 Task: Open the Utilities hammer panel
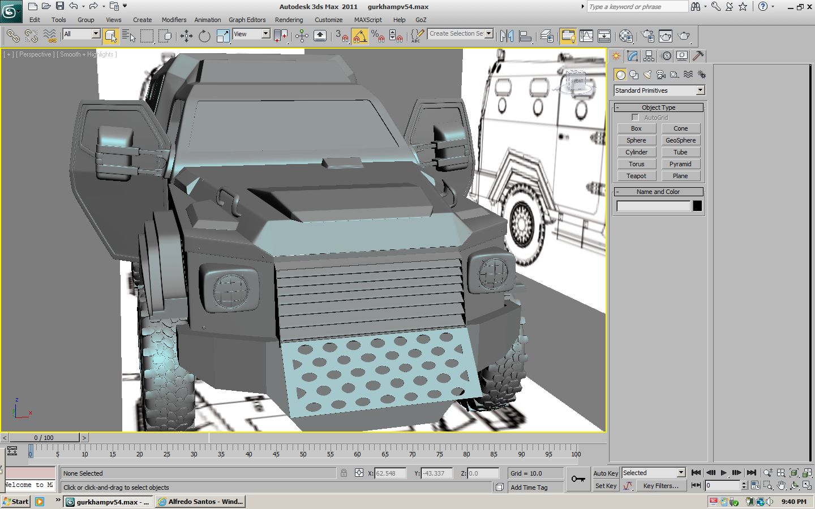[x=698, y=56]
